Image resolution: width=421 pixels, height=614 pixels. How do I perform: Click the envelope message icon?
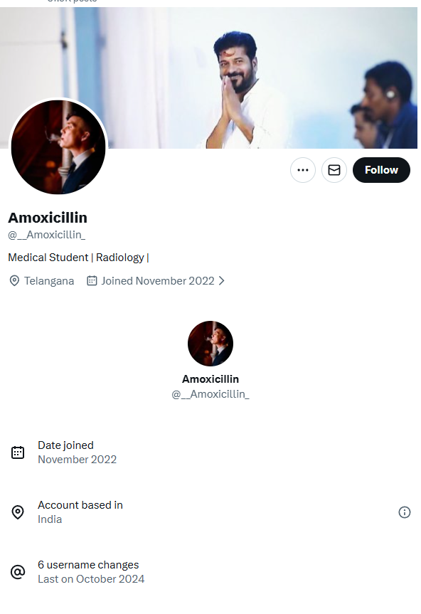click(x=334, y=170)
